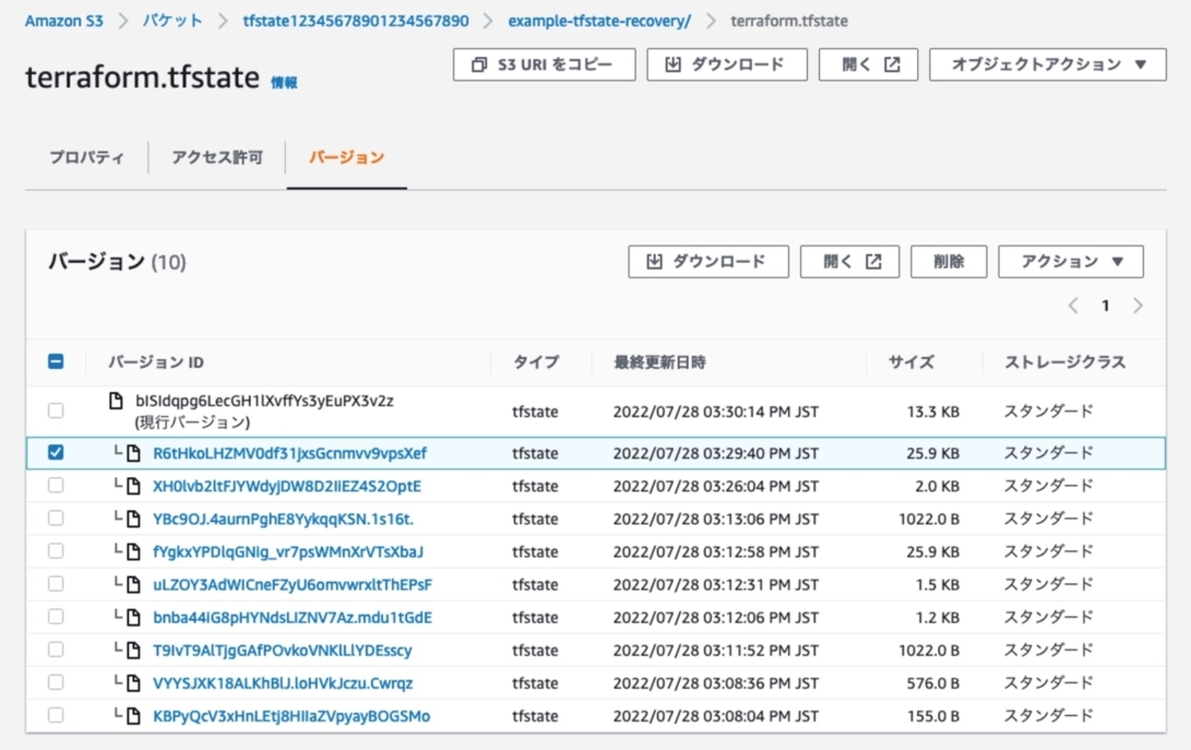Viewport: 1191px width, 750px height.
Task: Click the S3 URI をコピー copy button
Action: click(543, 65)
